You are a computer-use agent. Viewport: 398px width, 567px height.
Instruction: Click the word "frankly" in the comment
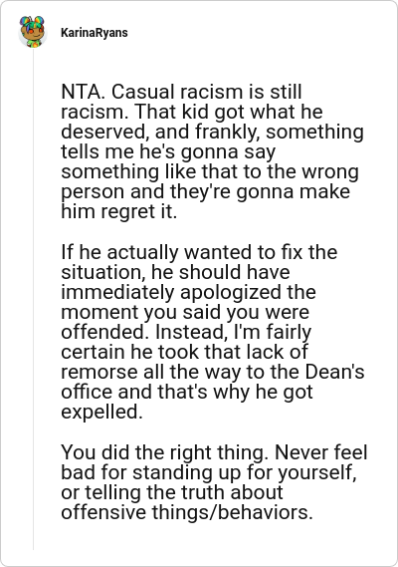pyautogui.click(x=228, y=133)
